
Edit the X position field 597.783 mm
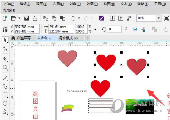[x=27, y=27]
